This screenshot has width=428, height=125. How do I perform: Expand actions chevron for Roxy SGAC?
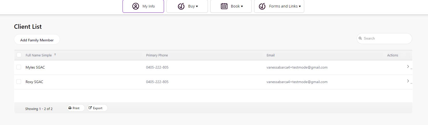(x=408, y=81)
